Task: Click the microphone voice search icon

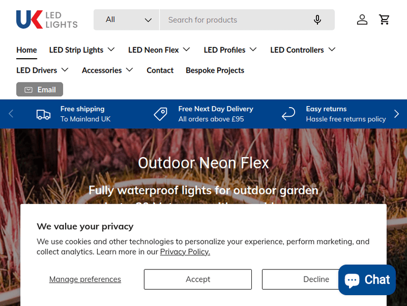Action: 317,20
